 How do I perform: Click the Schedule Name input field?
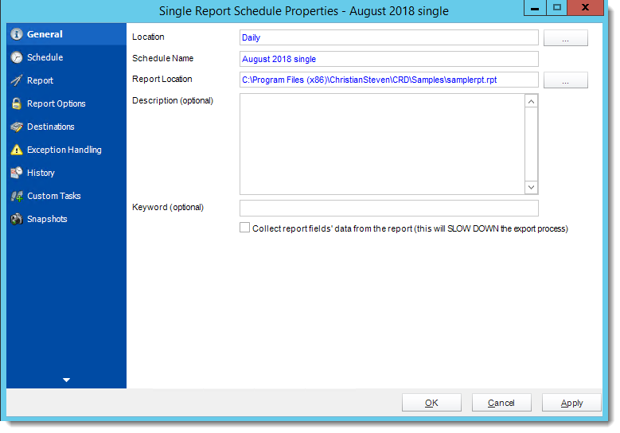[x=389, y=59]
